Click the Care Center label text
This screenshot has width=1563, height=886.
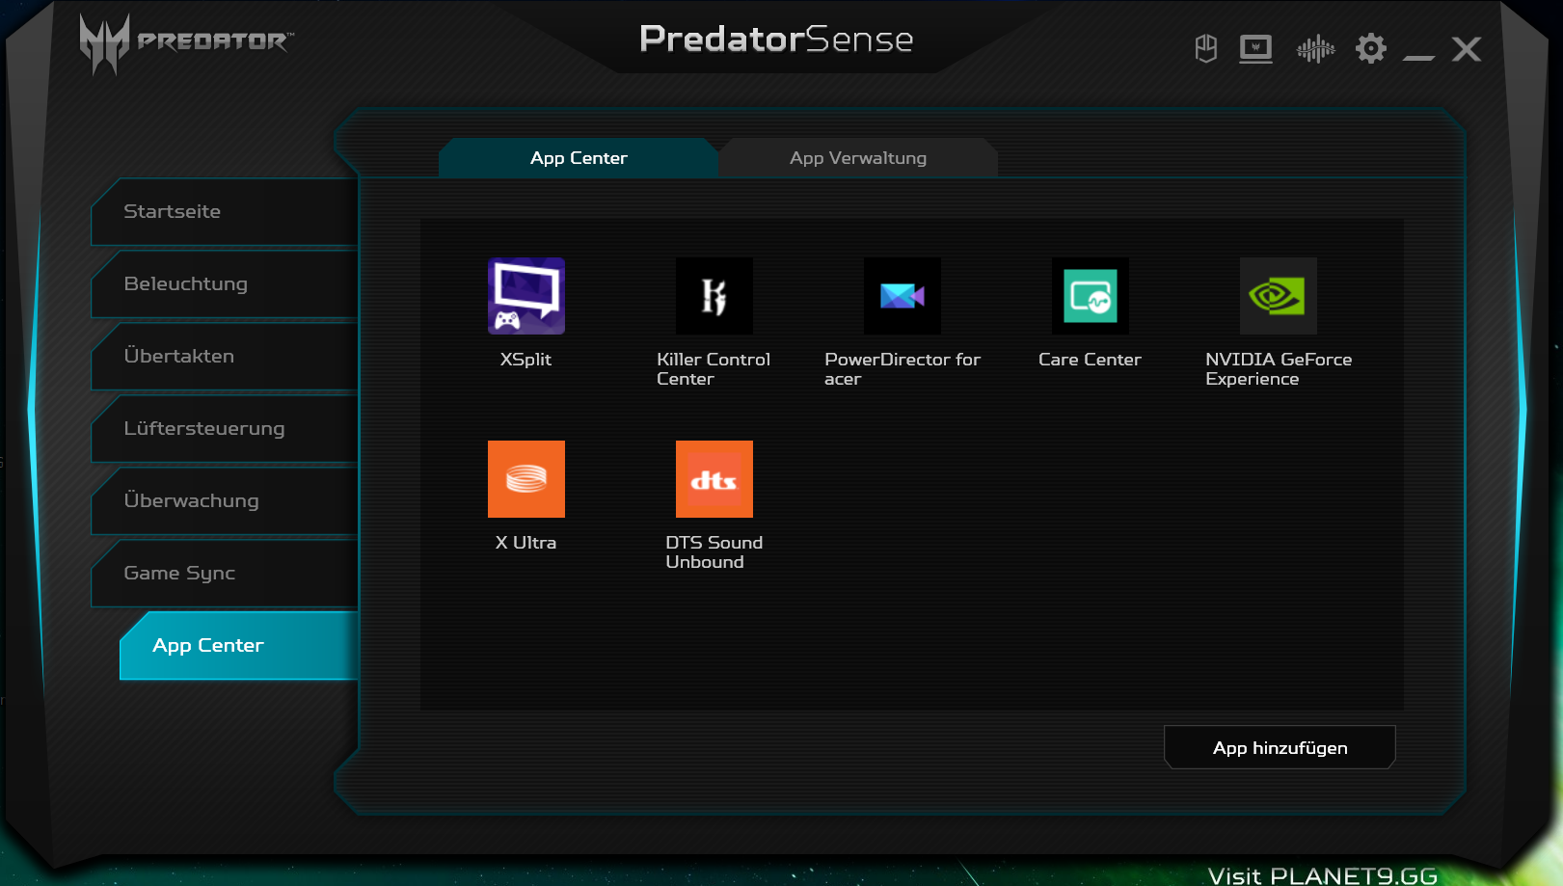tap(1090, 360)
